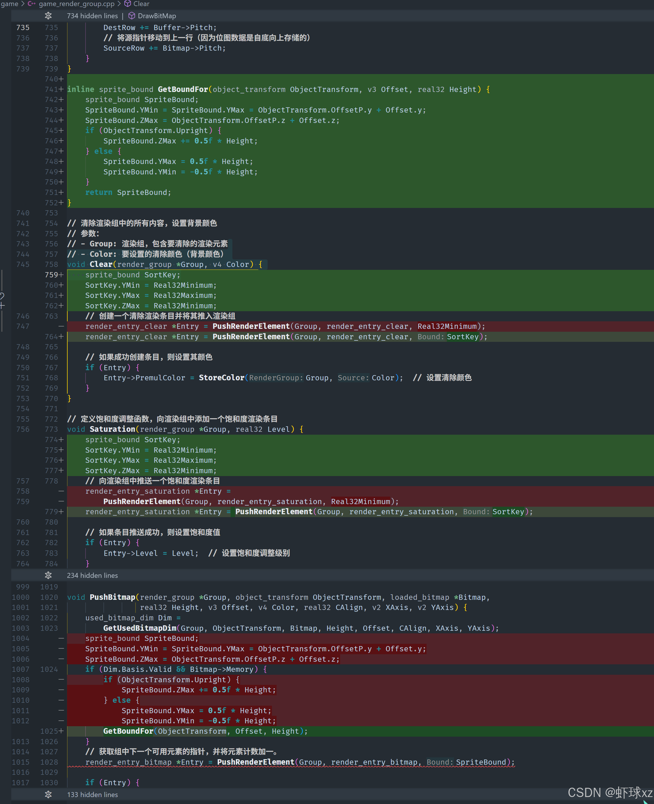This screenshot has width=654, height=804.
Task: Click unfold icon beside 133 hidden lines
Action: pyautogui.click(x=48, y=794)
